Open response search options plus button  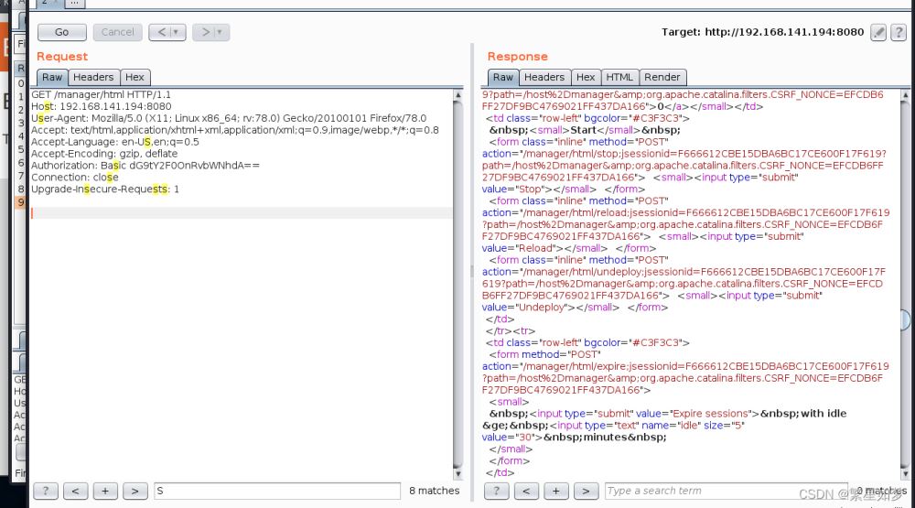[x=556, y=492]
